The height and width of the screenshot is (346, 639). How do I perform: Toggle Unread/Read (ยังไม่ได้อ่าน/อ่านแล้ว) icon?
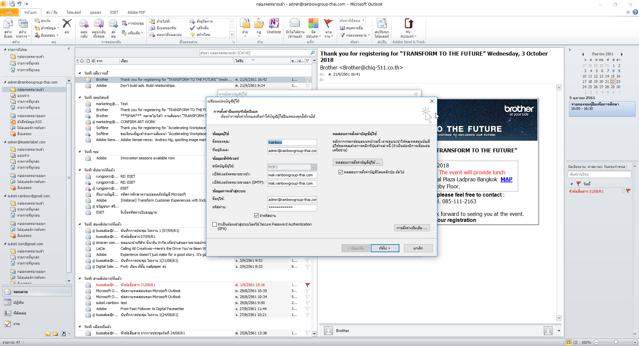coord(295,28)
